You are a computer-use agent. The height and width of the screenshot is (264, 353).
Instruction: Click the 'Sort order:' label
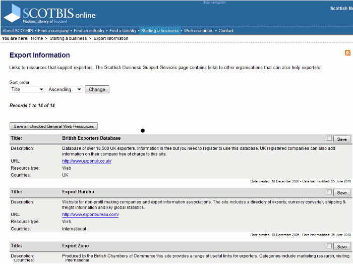20,82
